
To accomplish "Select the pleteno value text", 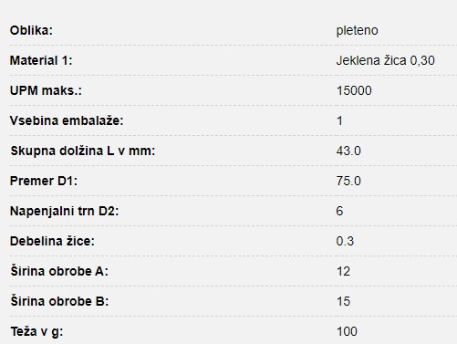I will [x=357, y=31].
